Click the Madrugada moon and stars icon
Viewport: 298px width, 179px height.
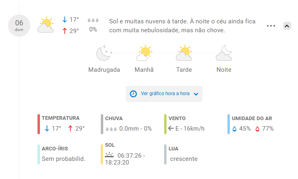[x=104, y=53]
